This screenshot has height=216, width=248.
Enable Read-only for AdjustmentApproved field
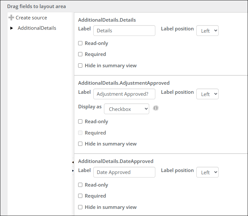80,122
